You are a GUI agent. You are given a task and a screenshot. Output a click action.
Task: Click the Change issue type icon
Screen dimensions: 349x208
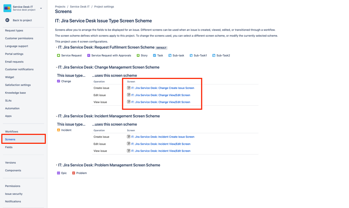click(x=59, y=81)
